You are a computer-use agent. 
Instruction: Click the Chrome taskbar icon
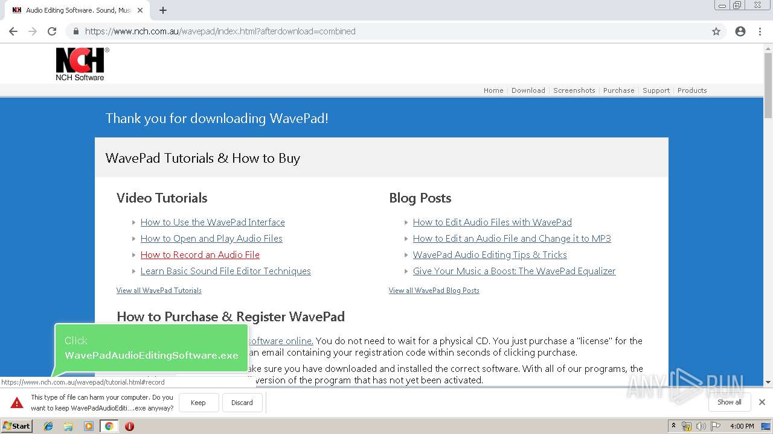(x=109, y=426)
